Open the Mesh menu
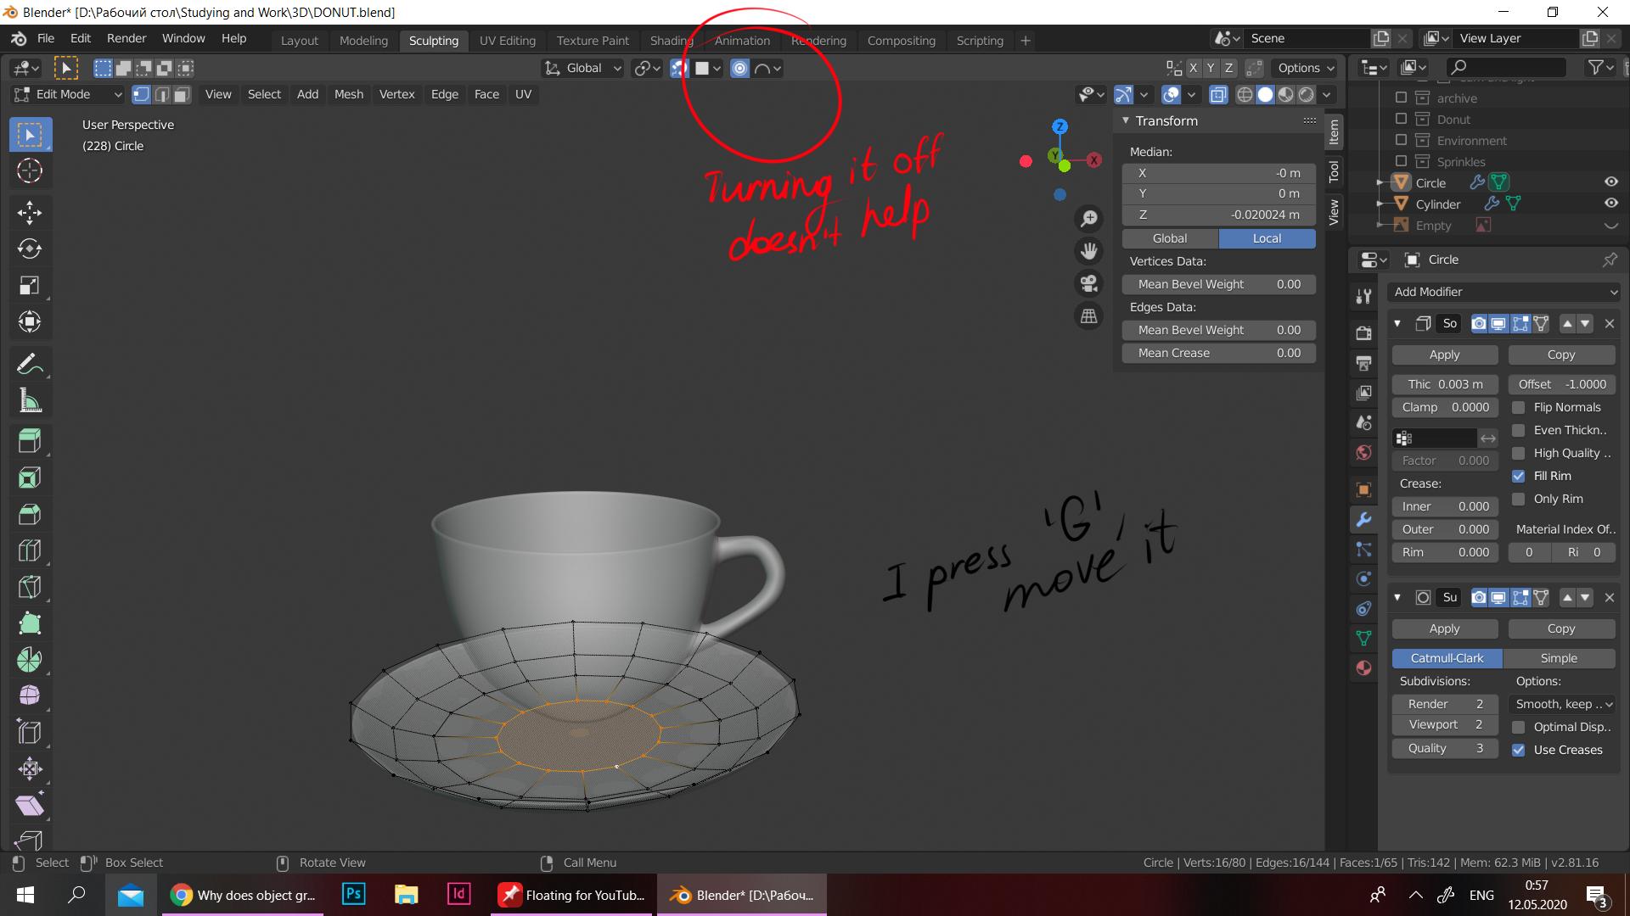Viewport: 1630px width, 916px height. pos(348,94)
